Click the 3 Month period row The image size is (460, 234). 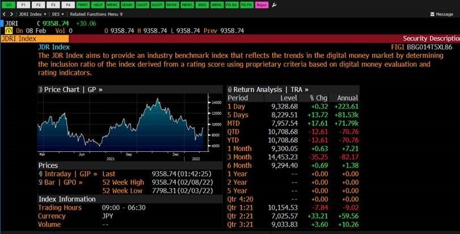pyautogui.click(x=293, y=157)
